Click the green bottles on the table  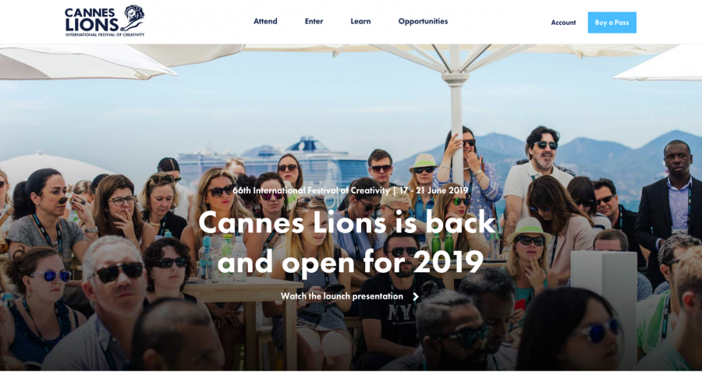click(442, 243)
